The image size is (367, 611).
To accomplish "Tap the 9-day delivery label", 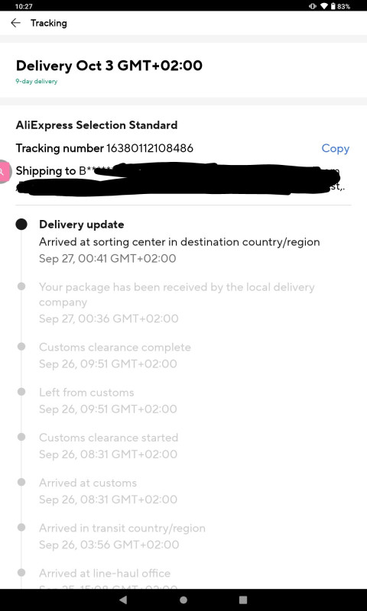I will 36,82.
